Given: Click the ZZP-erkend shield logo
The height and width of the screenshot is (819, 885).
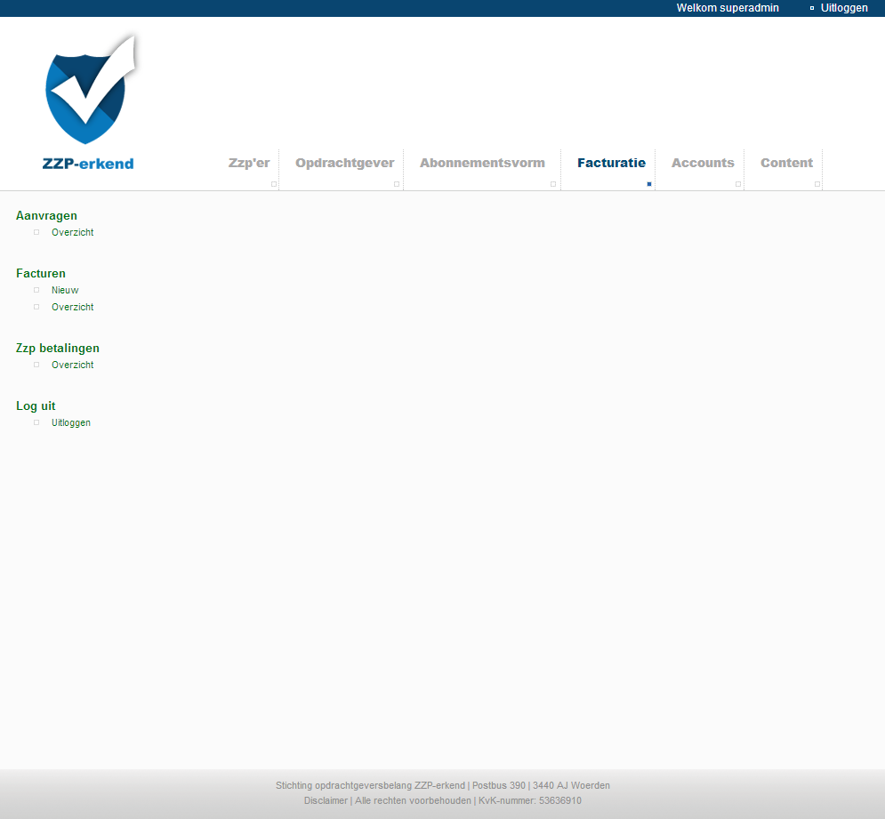Looking at the screenshot, I should [x=89, y=101].
